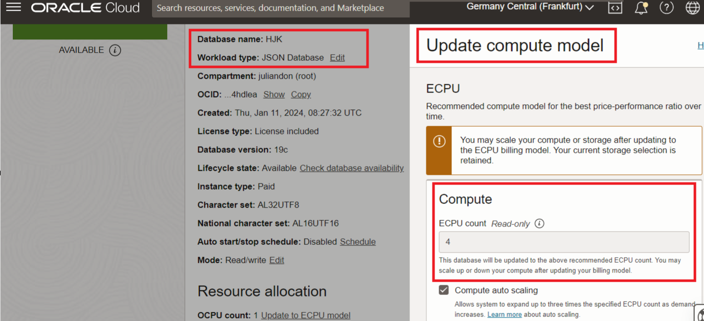Open Cloud Shell developer tools icon
Viewport: 704px width, 321px height.
[615, 8]
